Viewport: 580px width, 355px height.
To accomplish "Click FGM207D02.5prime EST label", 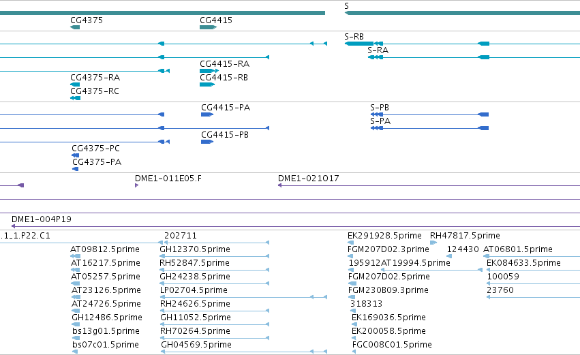I will 389,277.
